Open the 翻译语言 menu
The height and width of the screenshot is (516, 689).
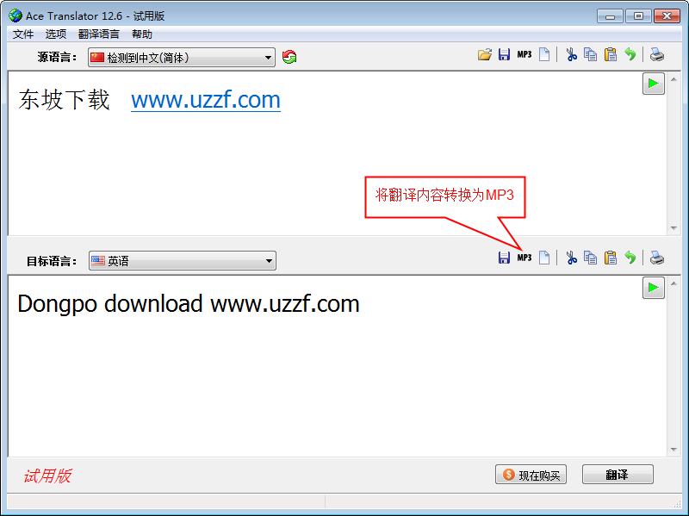click(x=99, y=34)
